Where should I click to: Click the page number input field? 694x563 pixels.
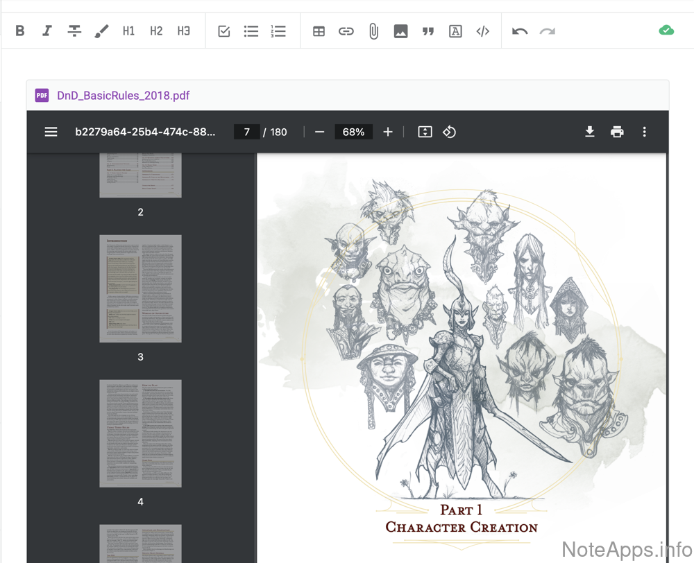tap(246, 132)
